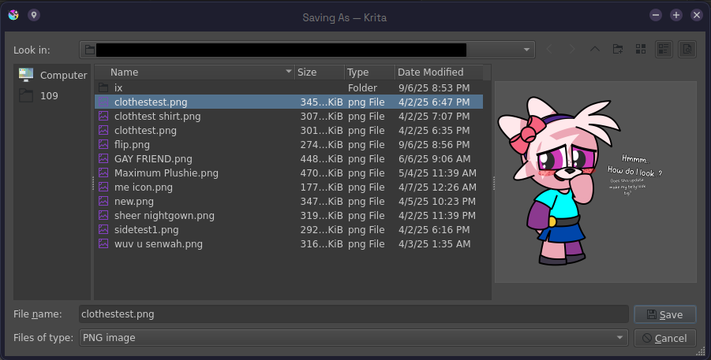The width and height of the screenshot is (711, 360).
Task: Switch to icon grid view
Action: (641, 50)
